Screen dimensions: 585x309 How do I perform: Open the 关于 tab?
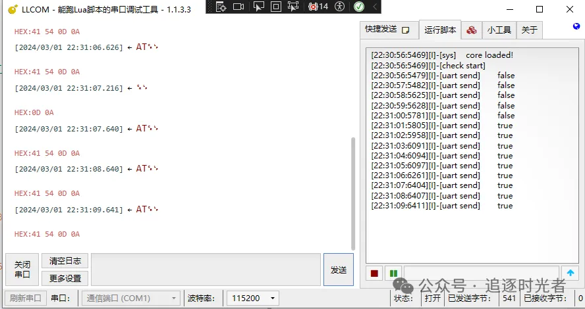pyautogui.click(x=530, y=30)
